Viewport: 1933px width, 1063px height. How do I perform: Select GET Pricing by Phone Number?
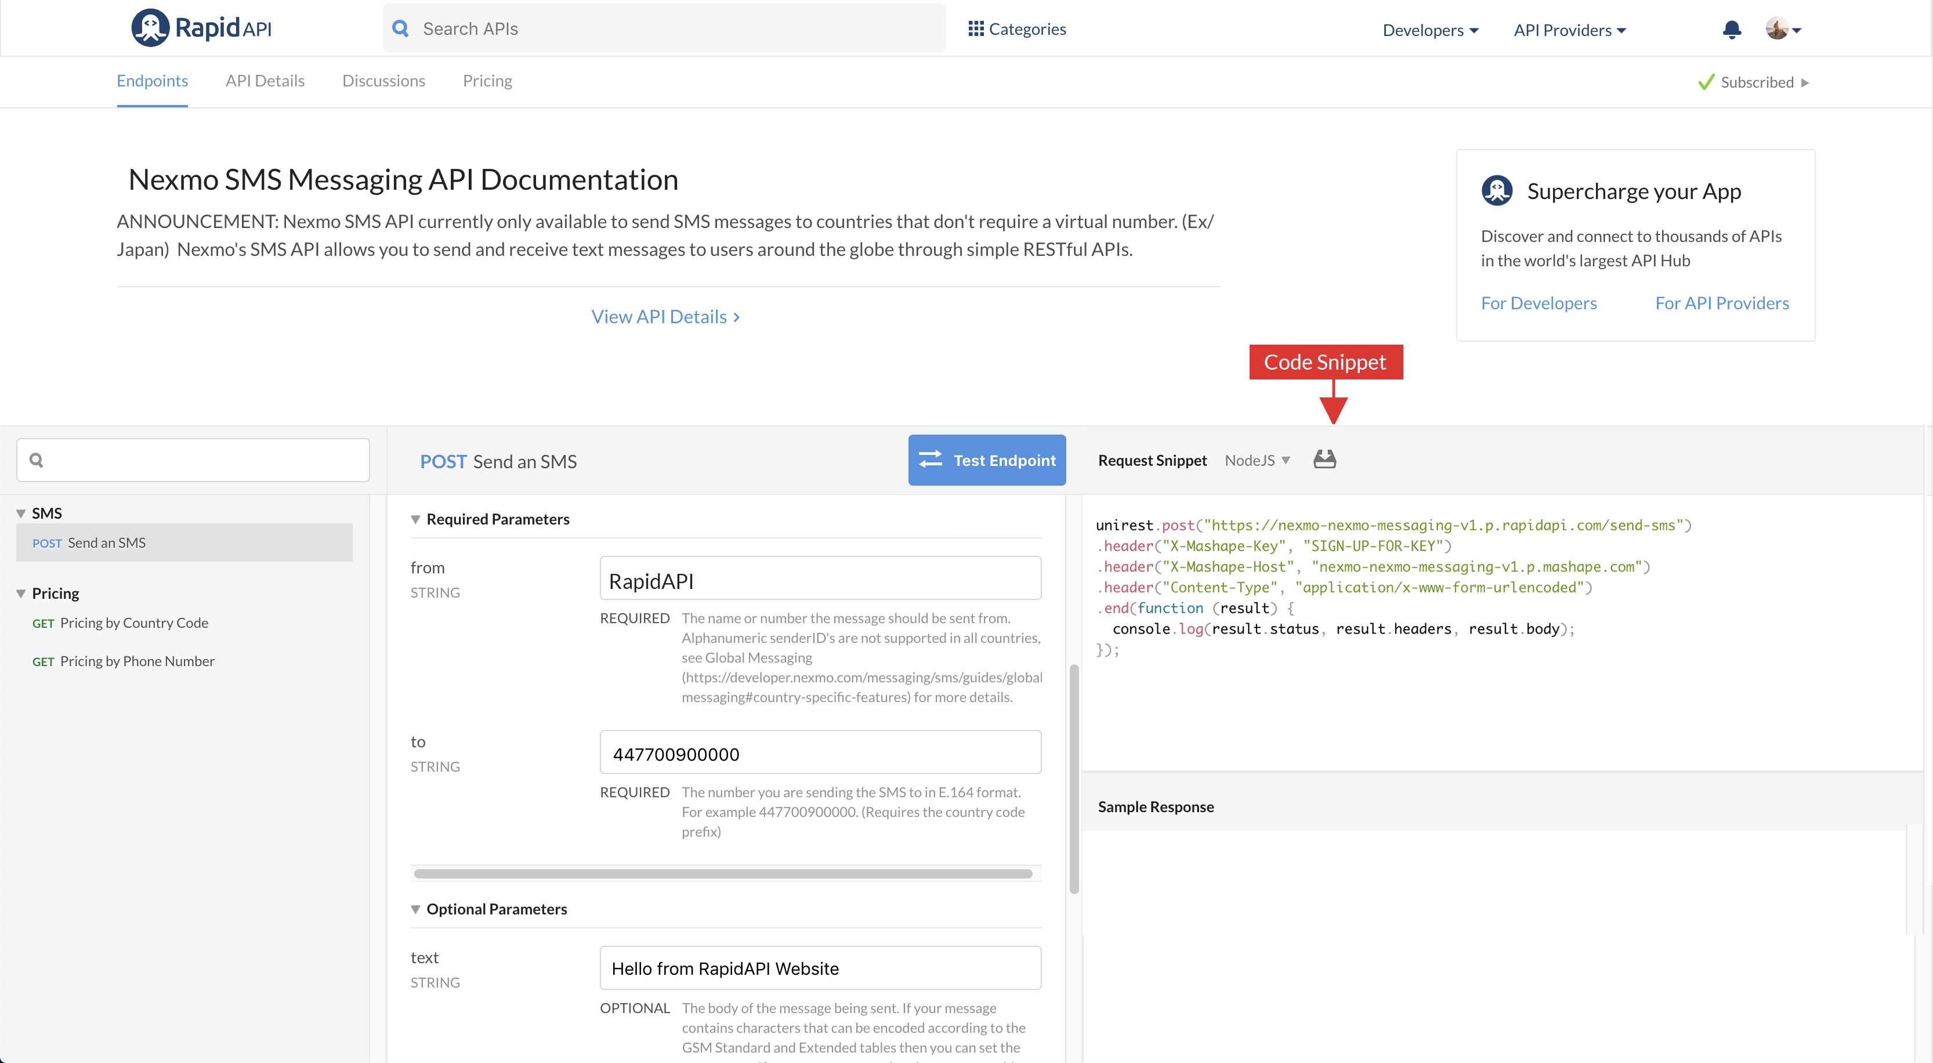(123, 661)
